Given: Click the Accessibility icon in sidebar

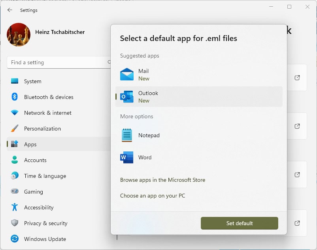Looking at the screenshot, I should pyautogui.click(x=14, y=207).
